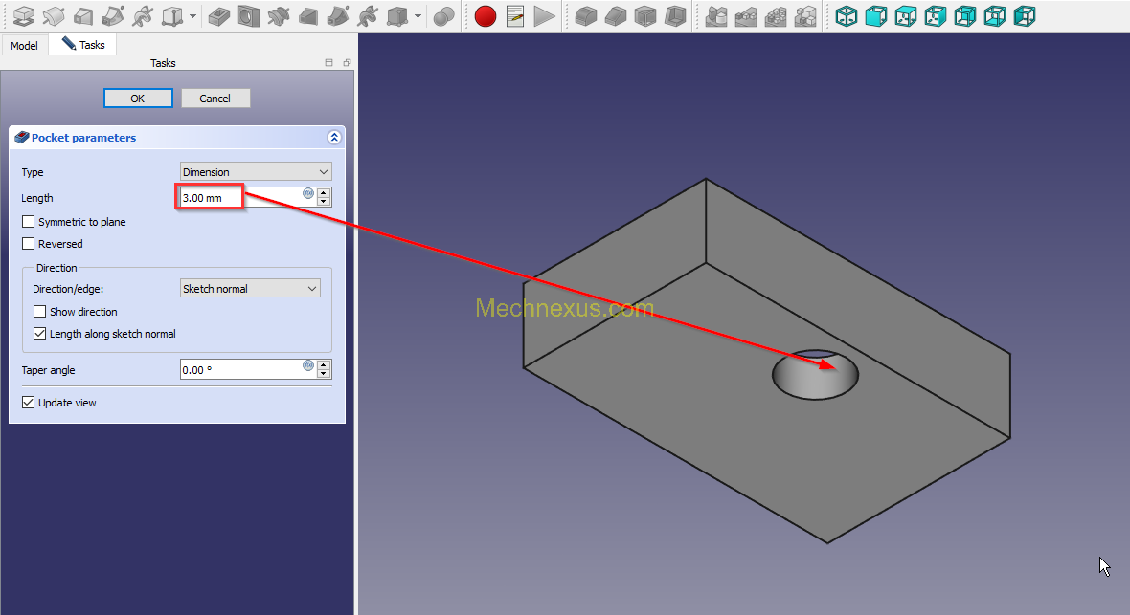The image size is (1130, 615).
Task: Choose the Subtractive pipe tool
Action: pyautogui.click(x=337, y=16)
